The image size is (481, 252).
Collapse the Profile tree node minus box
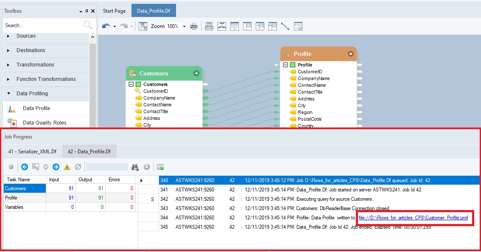(285, 65)
